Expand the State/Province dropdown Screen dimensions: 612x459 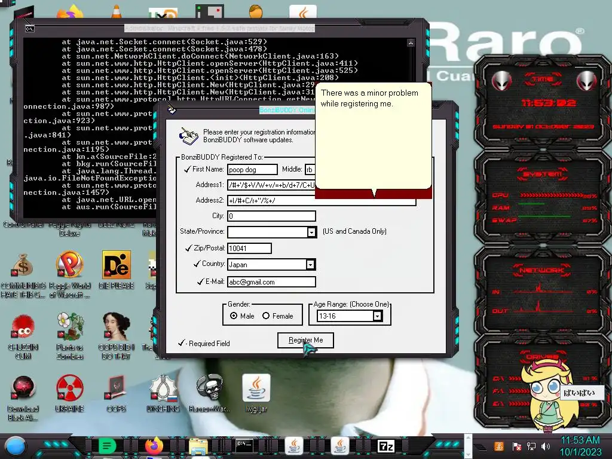coord(311,232)
